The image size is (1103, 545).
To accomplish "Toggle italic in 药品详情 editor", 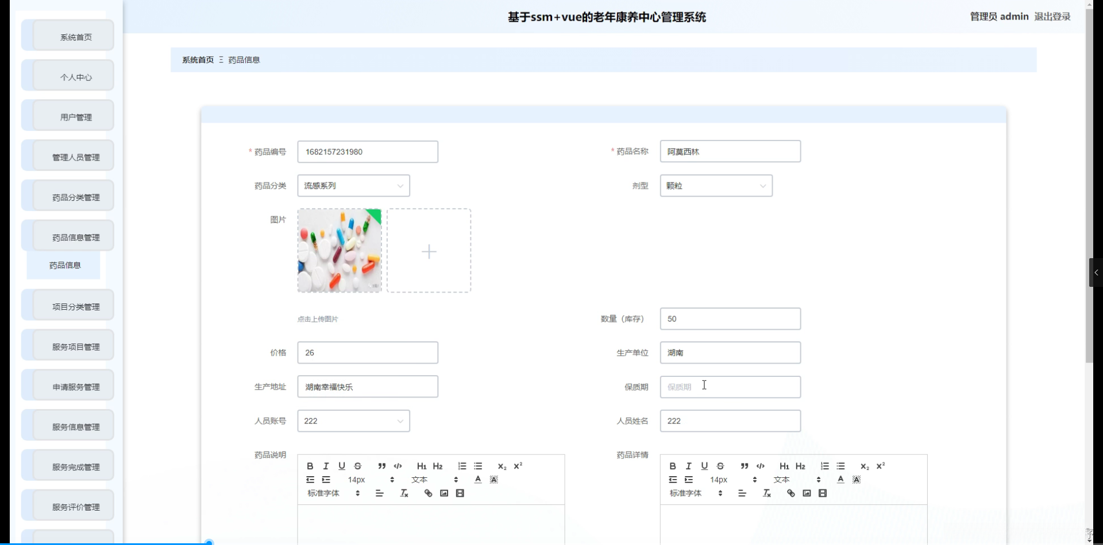I will [688, 466].
